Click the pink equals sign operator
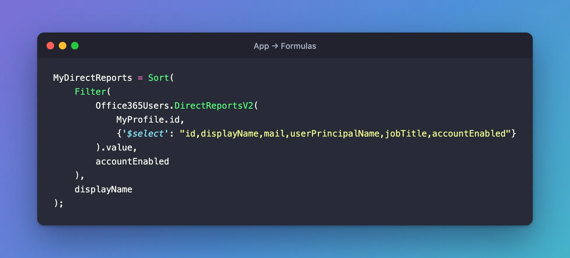The width and height of the screenshot is (570, 258). tap(140, 78)
